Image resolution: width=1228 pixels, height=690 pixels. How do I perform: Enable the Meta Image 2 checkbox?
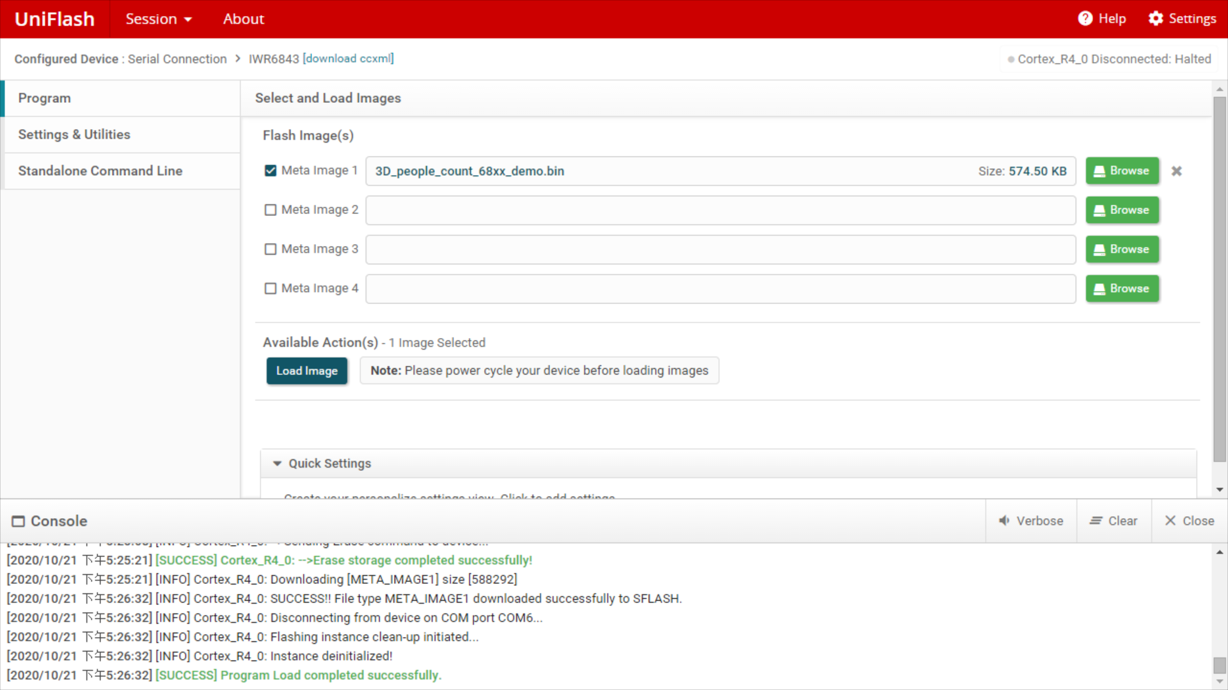coord(271,210)
